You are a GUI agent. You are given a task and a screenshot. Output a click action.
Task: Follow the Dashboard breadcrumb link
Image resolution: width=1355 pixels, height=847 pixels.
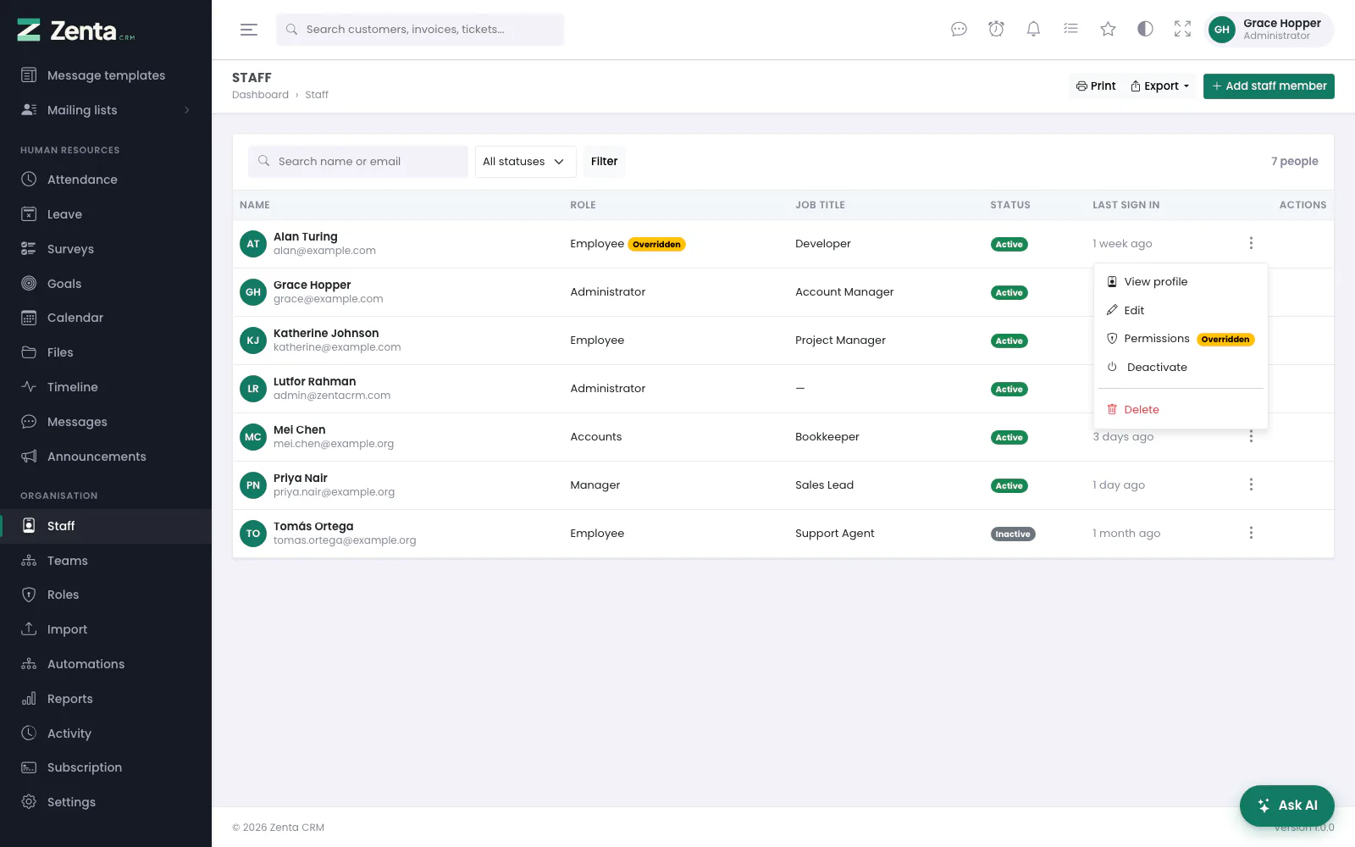[260, 95]
